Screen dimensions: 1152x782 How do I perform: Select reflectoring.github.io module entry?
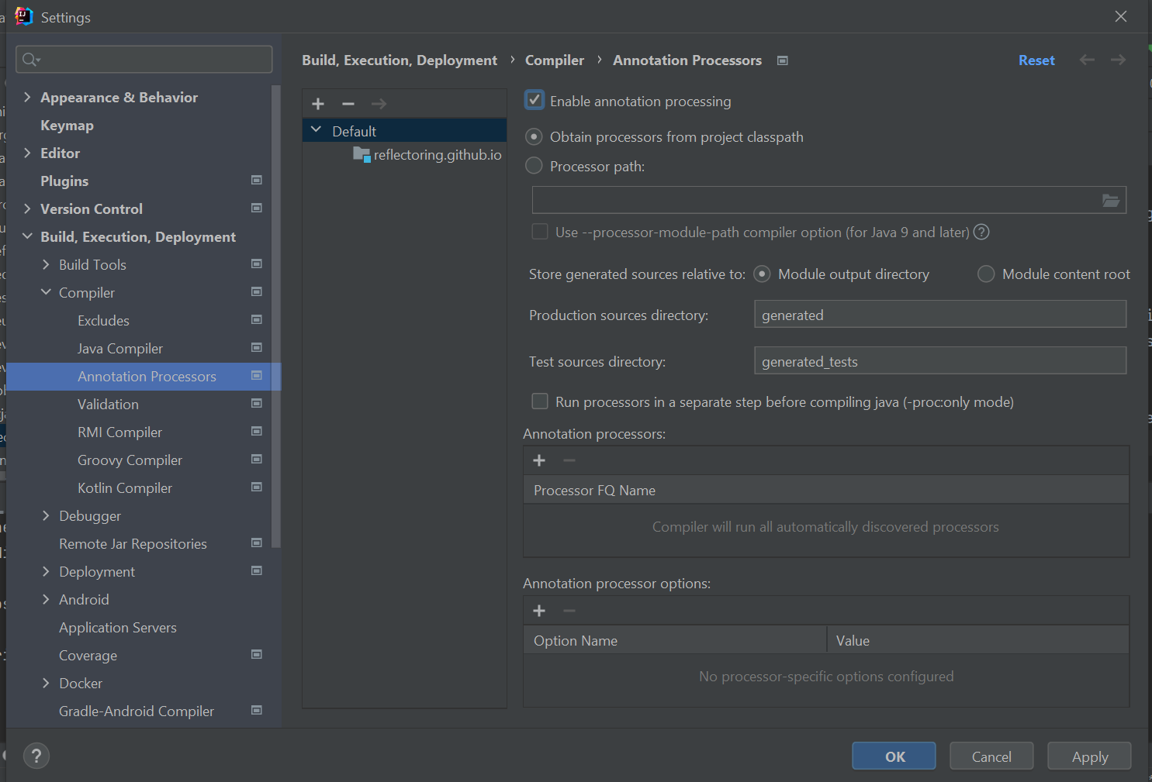[x=427, y=155]
